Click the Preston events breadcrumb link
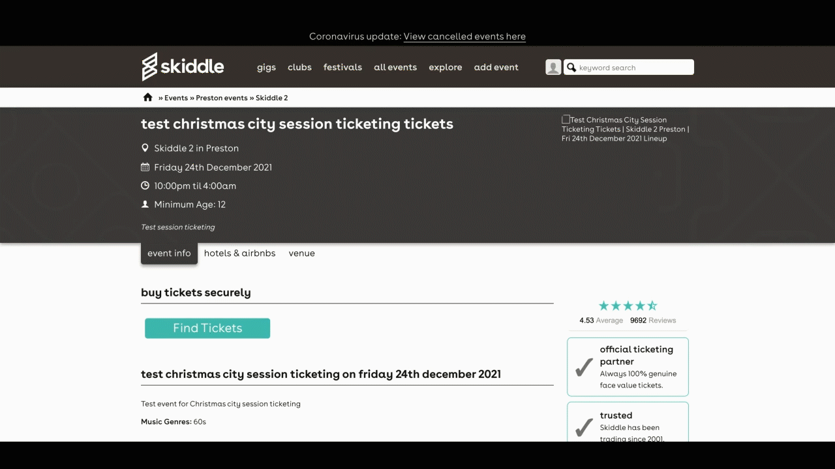The width and height of the screenshot is (835, 469). click(222, 98)
